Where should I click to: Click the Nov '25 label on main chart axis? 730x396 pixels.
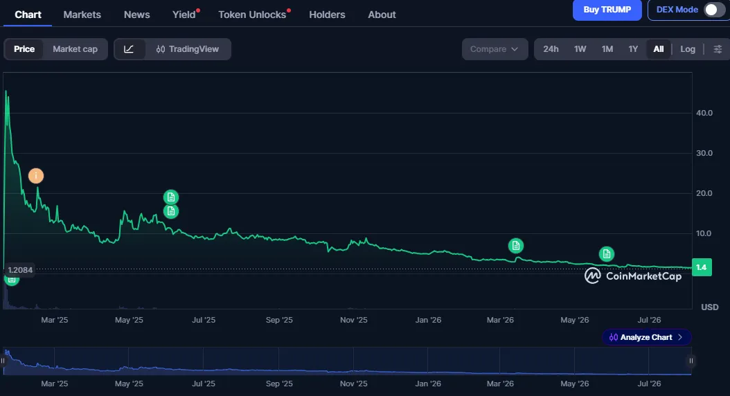pyautogui.click(x=353, y=320)
